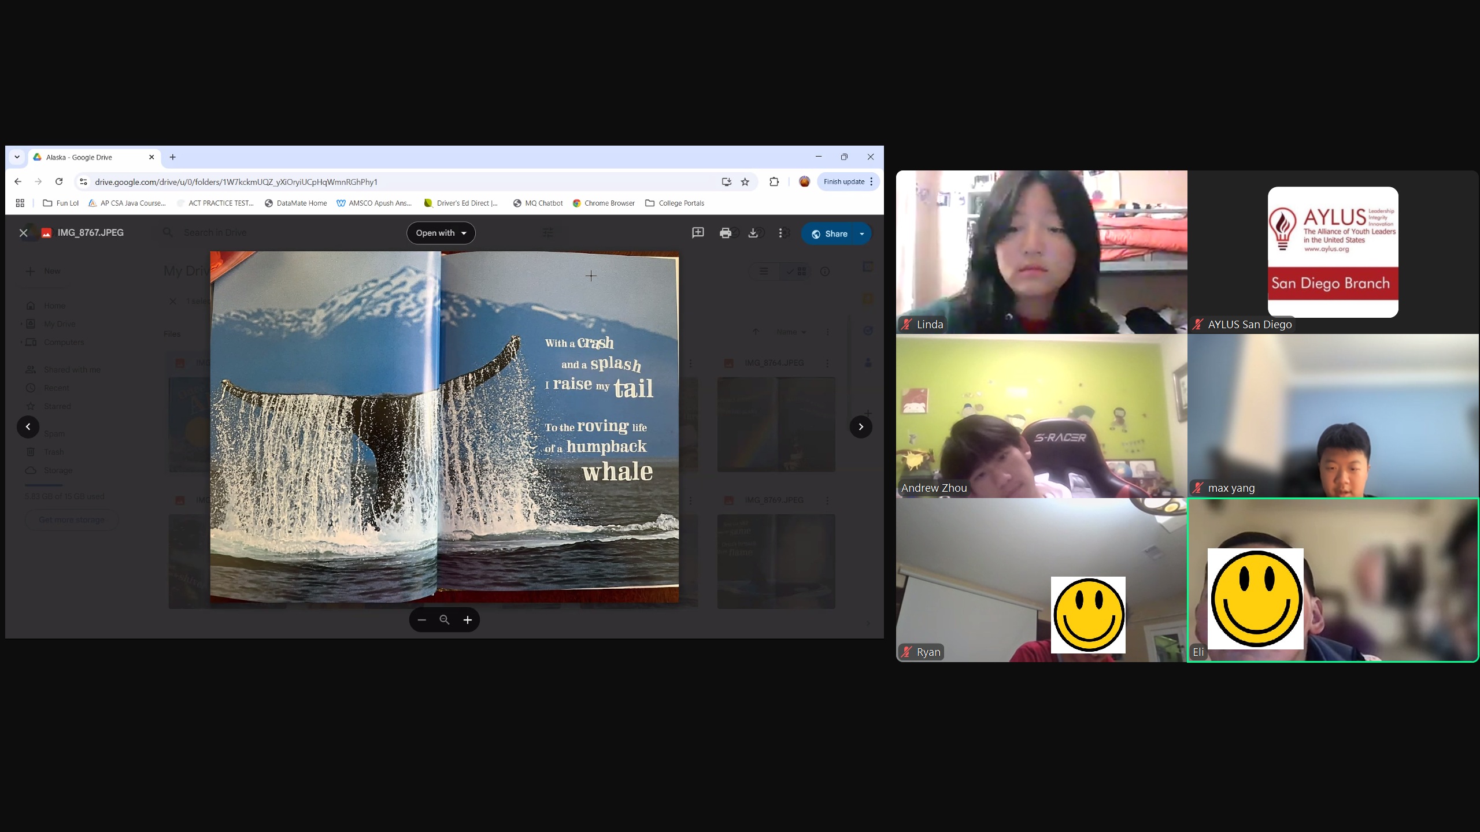Switch Drive to grid layout
Viewport: 1480px width, 832px height.
(x=795, y=272)
